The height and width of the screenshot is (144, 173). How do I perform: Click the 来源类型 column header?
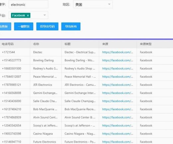pos(146,44)
